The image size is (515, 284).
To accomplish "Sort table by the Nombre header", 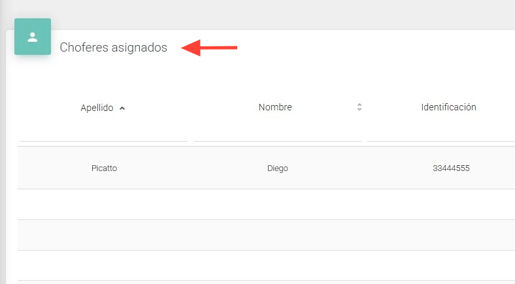I will click(x=275, y=107).
